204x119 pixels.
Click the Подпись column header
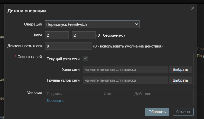coord(54,94)
